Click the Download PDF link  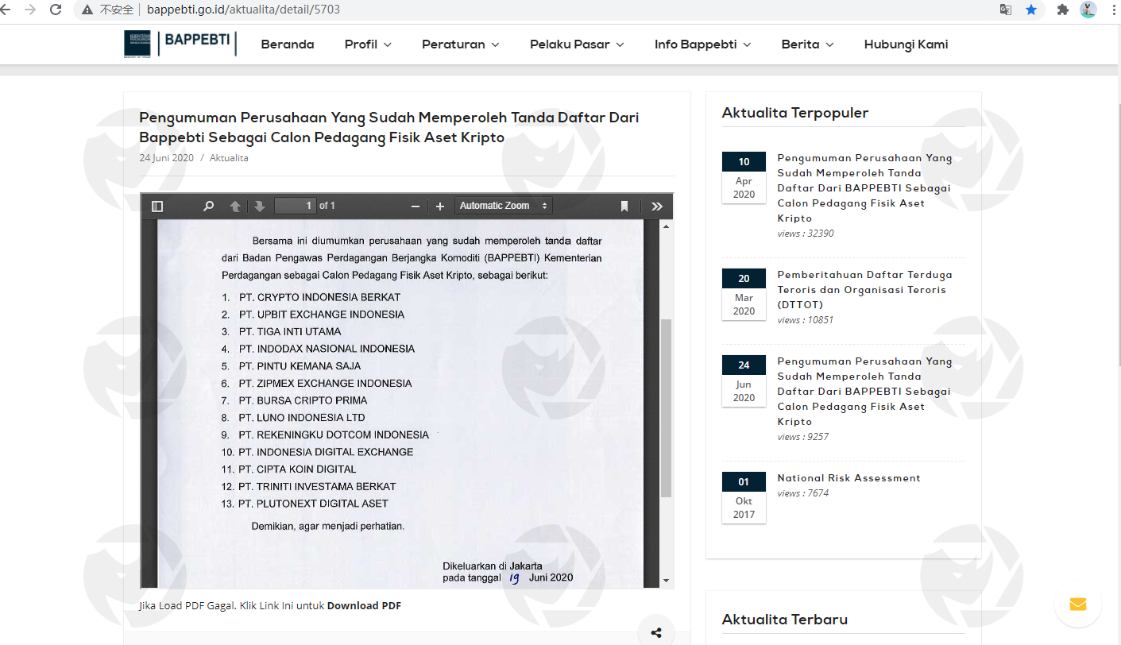[x=364, y=605]
